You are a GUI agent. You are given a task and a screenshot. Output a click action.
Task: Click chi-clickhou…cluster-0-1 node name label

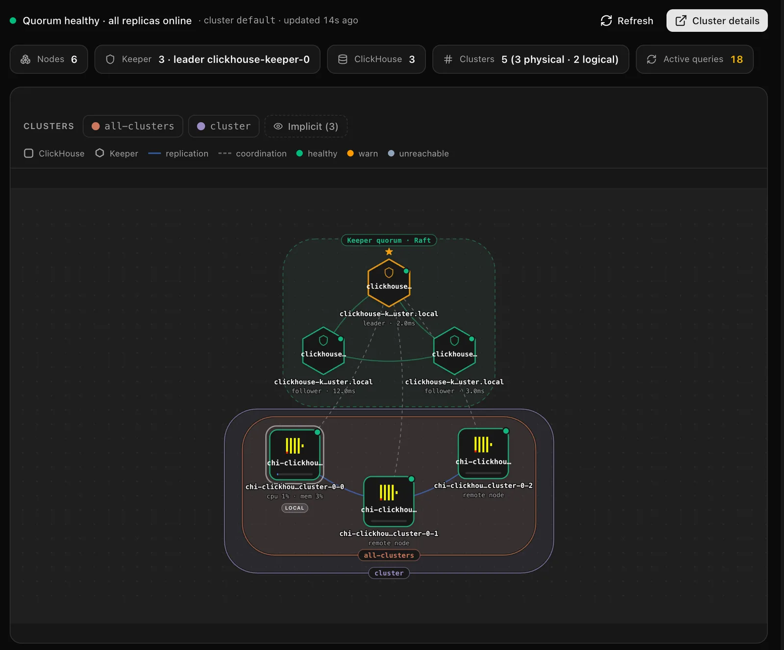click(x=389, y=534)
